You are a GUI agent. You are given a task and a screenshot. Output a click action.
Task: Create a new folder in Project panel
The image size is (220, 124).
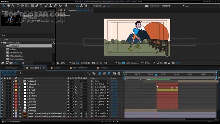coord(7,63)
